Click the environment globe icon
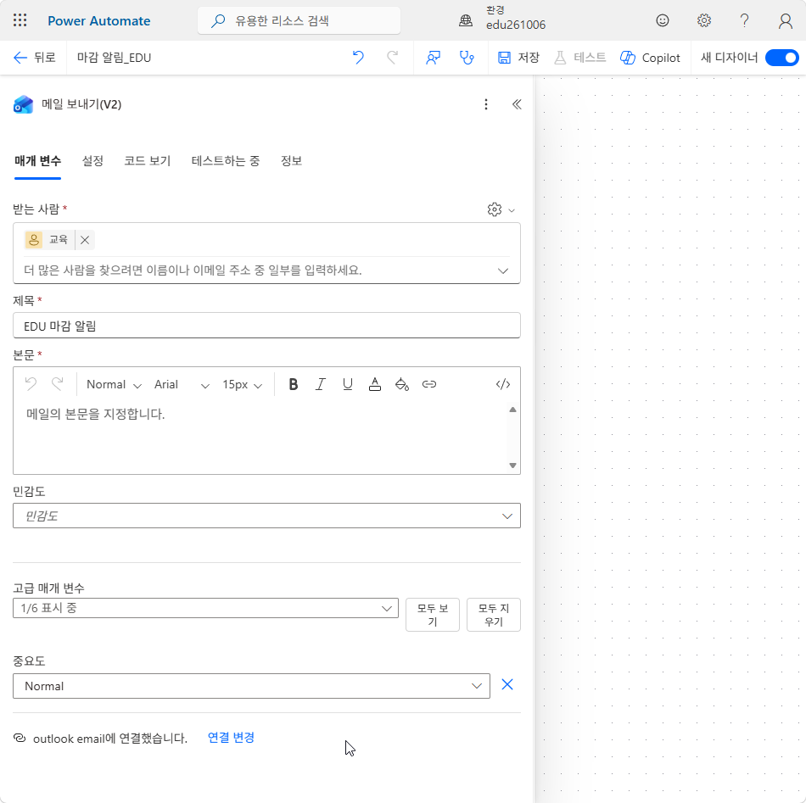 [x=466, y=20]
